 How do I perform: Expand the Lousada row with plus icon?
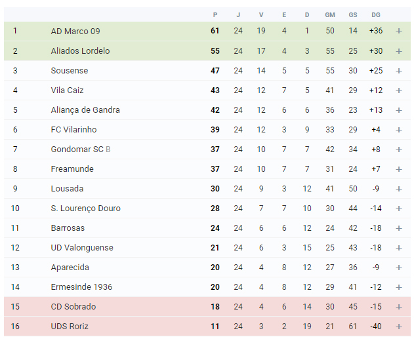[x=399, y=189]
